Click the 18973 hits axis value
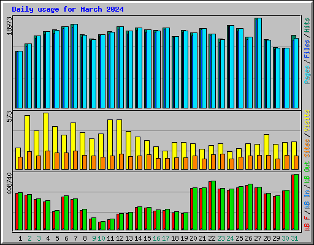 (10, 26)
